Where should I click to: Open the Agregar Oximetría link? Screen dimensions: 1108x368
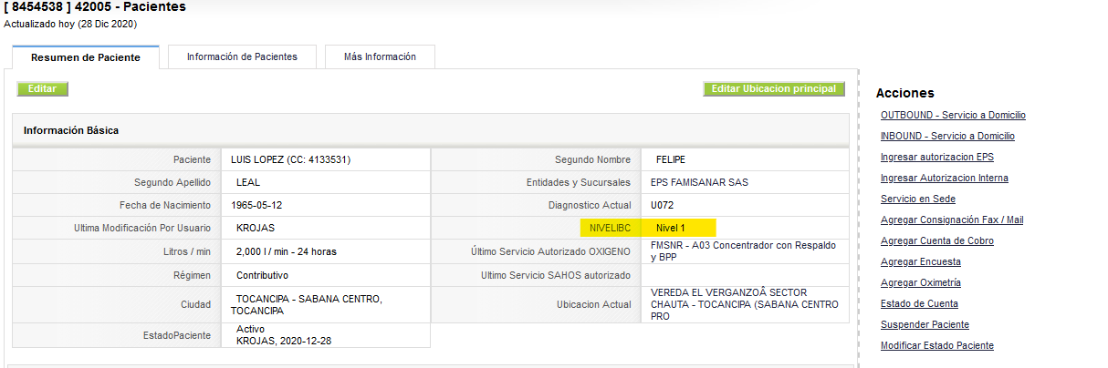click(921, 282)
